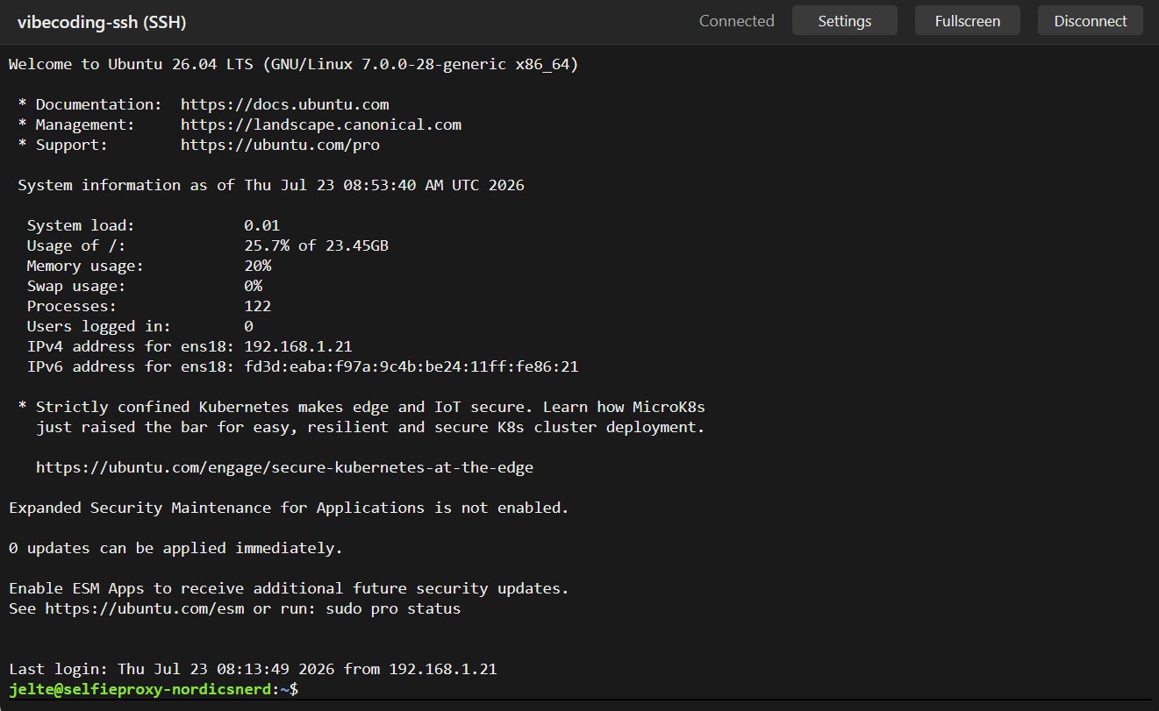Open the https://landscape.canonical.com link
The height and width of the screenshot is (711, 1159).
[x=321, y=124]
